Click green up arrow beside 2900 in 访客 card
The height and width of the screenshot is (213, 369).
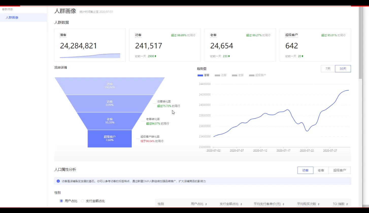click(156, 56)
